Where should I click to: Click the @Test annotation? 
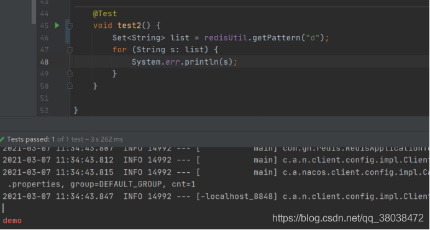click(105, 14)
